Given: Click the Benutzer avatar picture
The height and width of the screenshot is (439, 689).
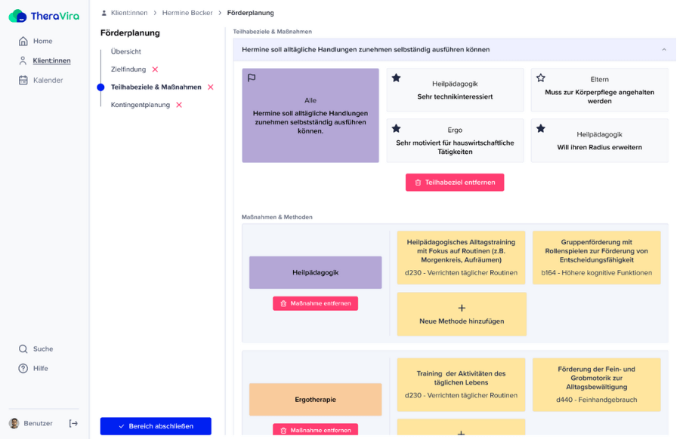Looking at the screenshot, I should [14, 423].
